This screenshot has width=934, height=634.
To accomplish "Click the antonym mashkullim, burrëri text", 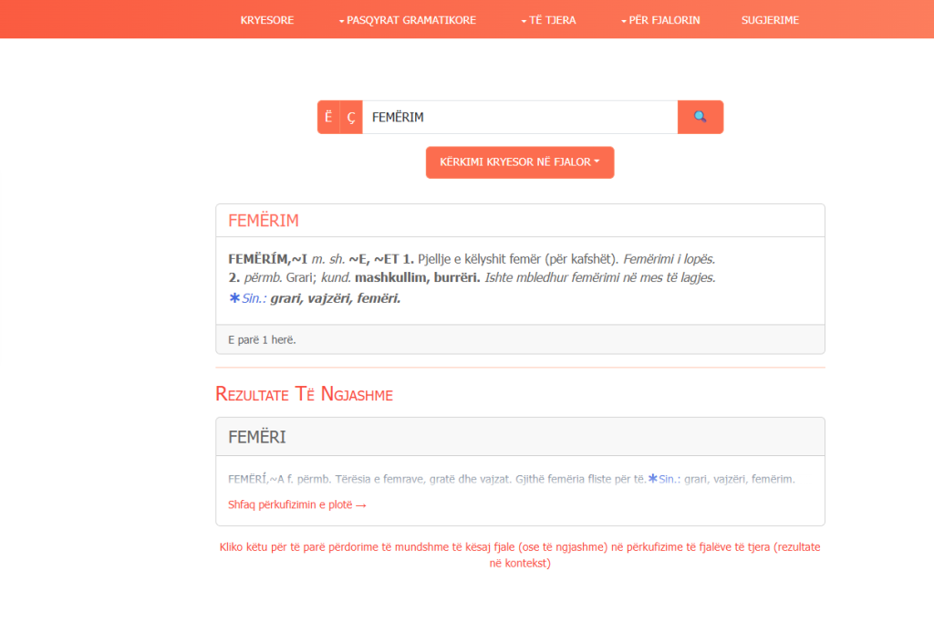I will point(418,277).
